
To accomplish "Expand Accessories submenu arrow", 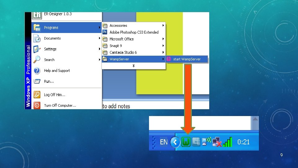I will pos(163,25).
